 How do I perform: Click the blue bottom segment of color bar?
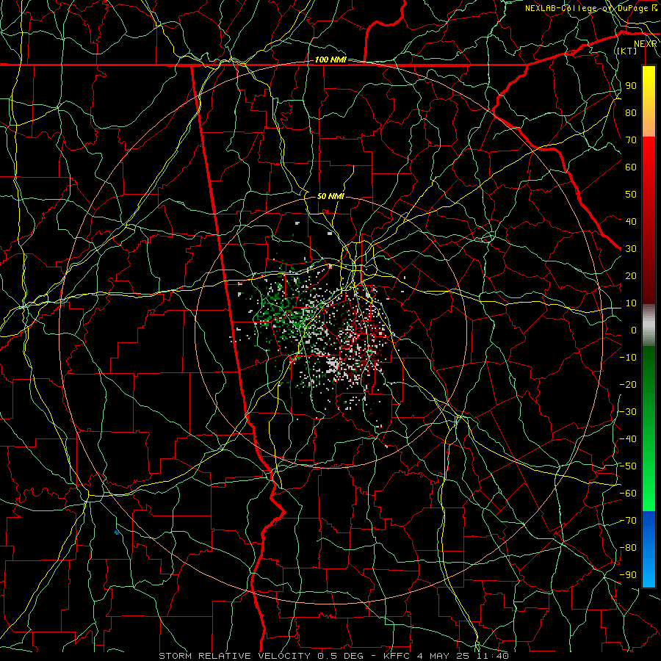click(649, 549)
